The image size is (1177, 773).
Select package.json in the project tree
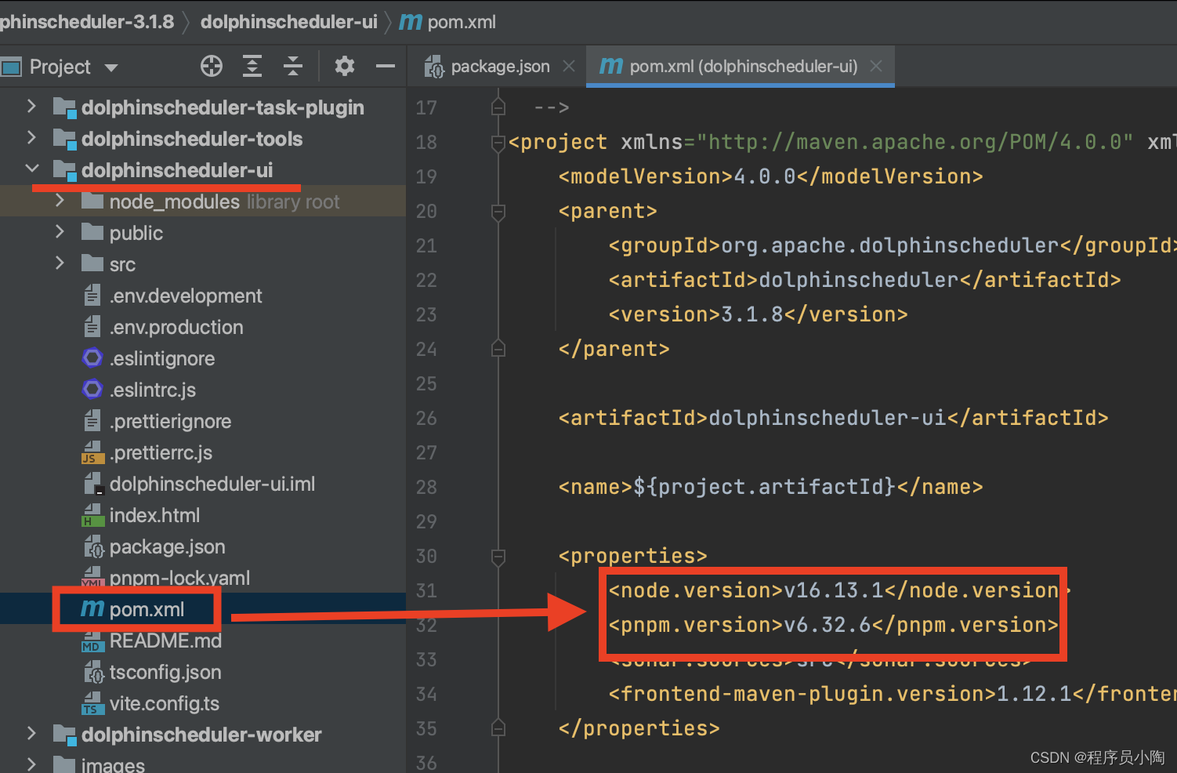167,546
